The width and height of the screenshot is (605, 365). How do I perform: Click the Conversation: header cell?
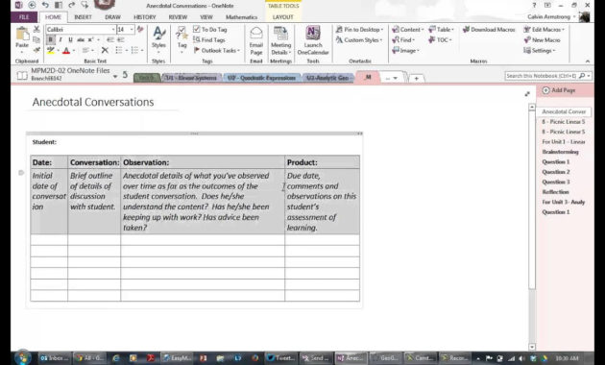pos(94,162)
